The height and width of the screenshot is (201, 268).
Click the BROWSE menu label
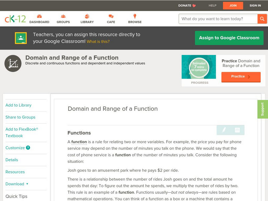[x=135, y=22]
